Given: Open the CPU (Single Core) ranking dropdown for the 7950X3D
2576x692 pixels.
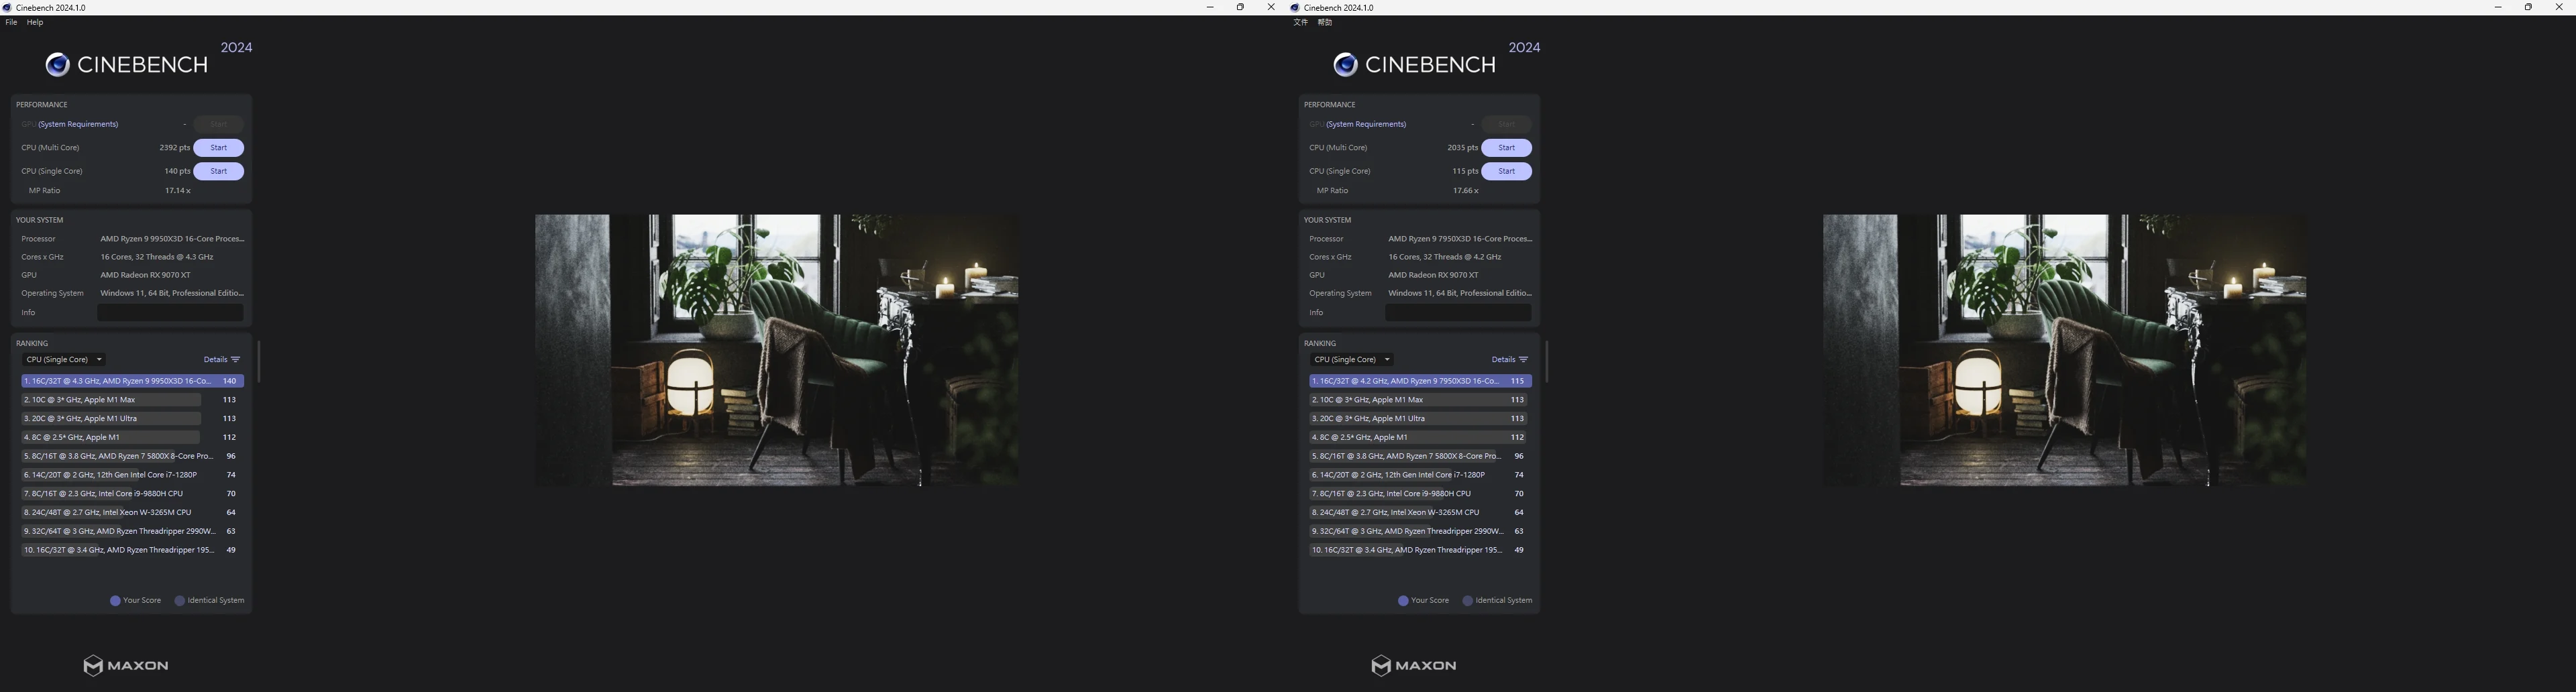Looking at the screenshot, I should (x=1352, y=360).
